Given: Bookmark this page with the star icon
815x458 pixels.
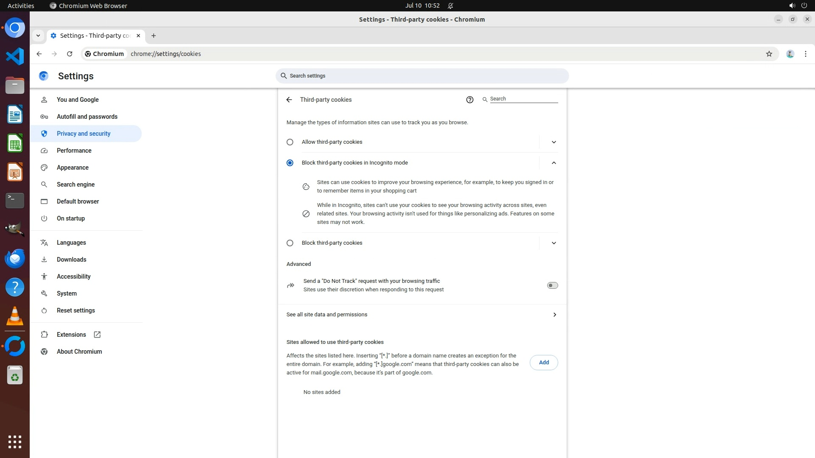Looking at the screenshot, I should tap(769, 54).
